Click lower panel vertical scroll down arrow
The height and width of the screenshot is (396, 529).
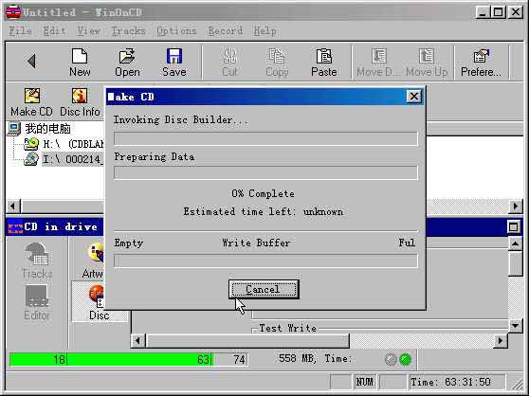pos(515,326)
